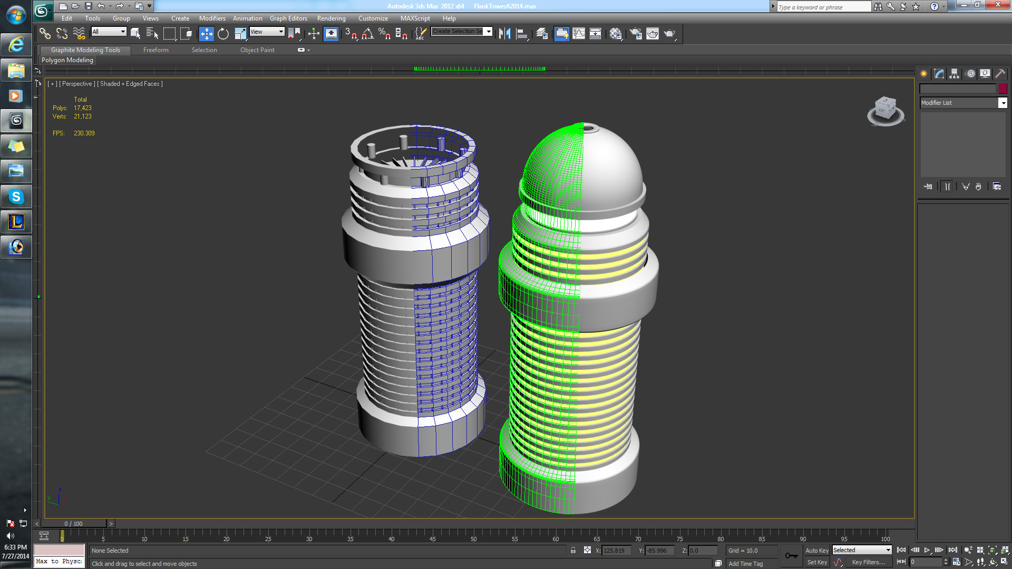Open the key mode 'Selected' dropdown

pos(862,550)
